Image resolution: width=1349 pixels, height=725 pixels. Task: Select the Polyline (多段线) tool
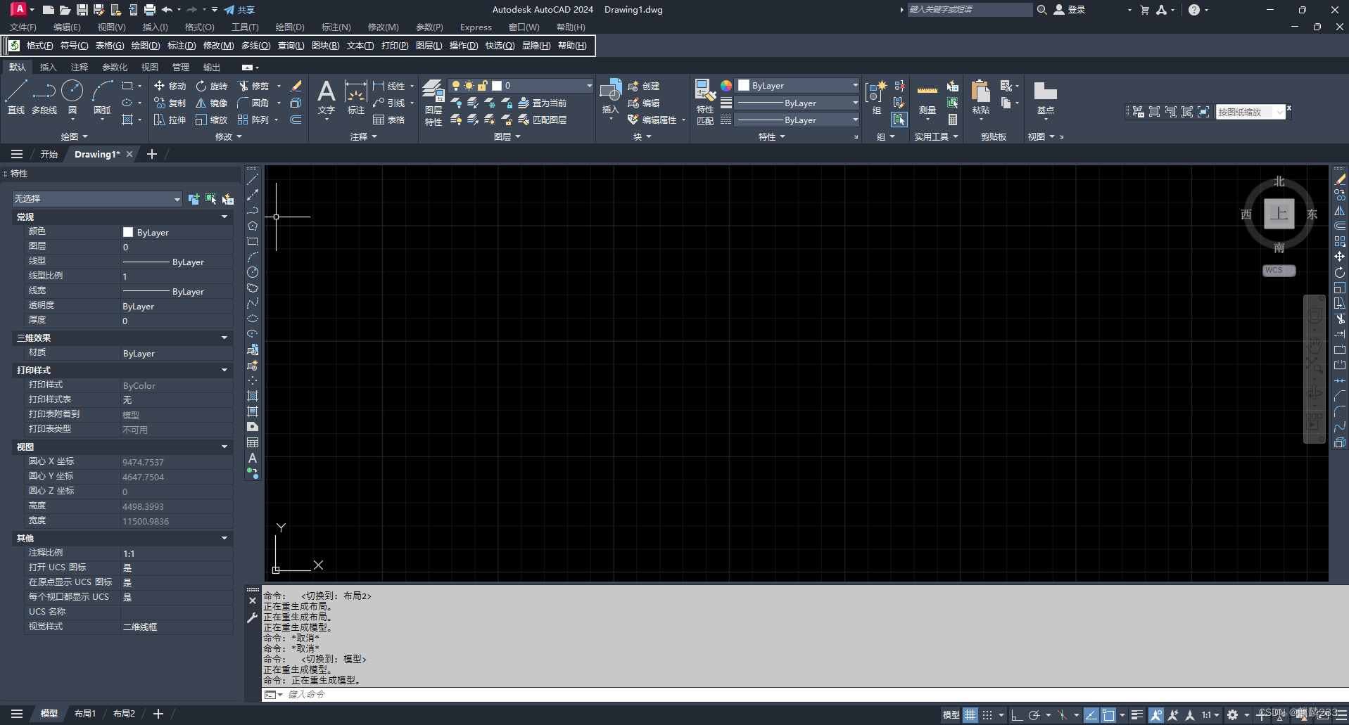tap(44, 97)
